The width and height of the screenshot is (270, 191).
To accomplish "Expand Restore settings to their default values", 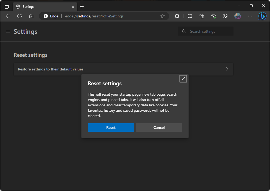I will (x=123, y=69).
